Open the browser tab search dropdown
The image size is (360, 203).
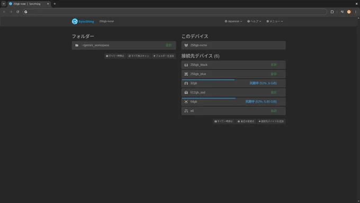pyautogui.click(x=4, y=4)
